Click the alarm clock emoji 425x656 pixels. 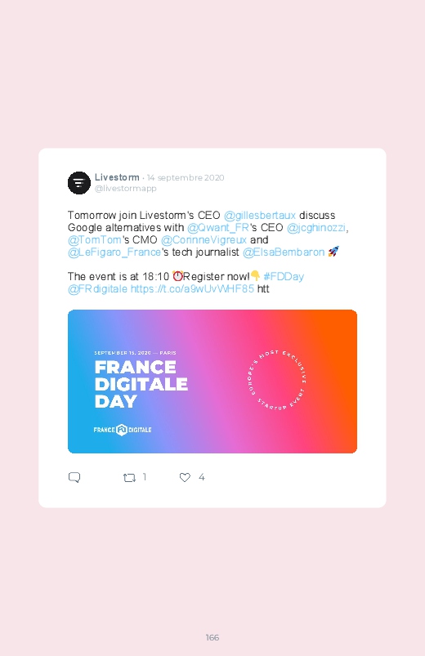[177, 276]
